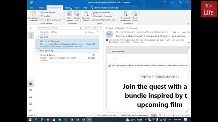Click Cancel All icon
Image resolution: width=218 pixels, height=122 pixels.
coord(77,16)
